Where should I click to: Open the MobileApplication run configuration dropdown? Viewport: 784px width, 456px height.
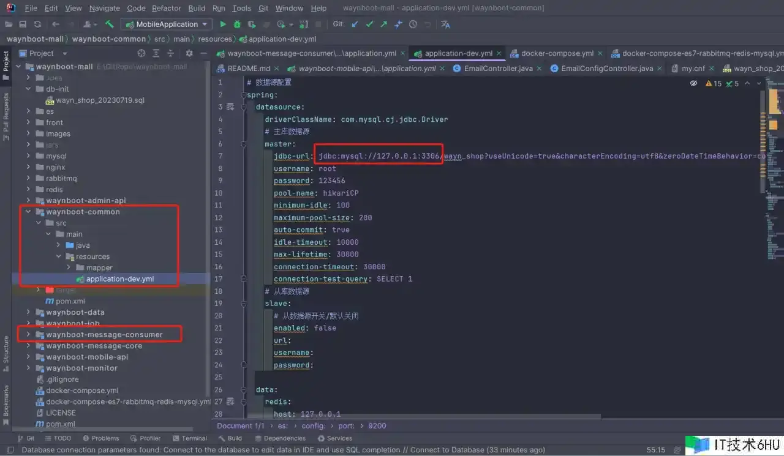tap(166, 24)
